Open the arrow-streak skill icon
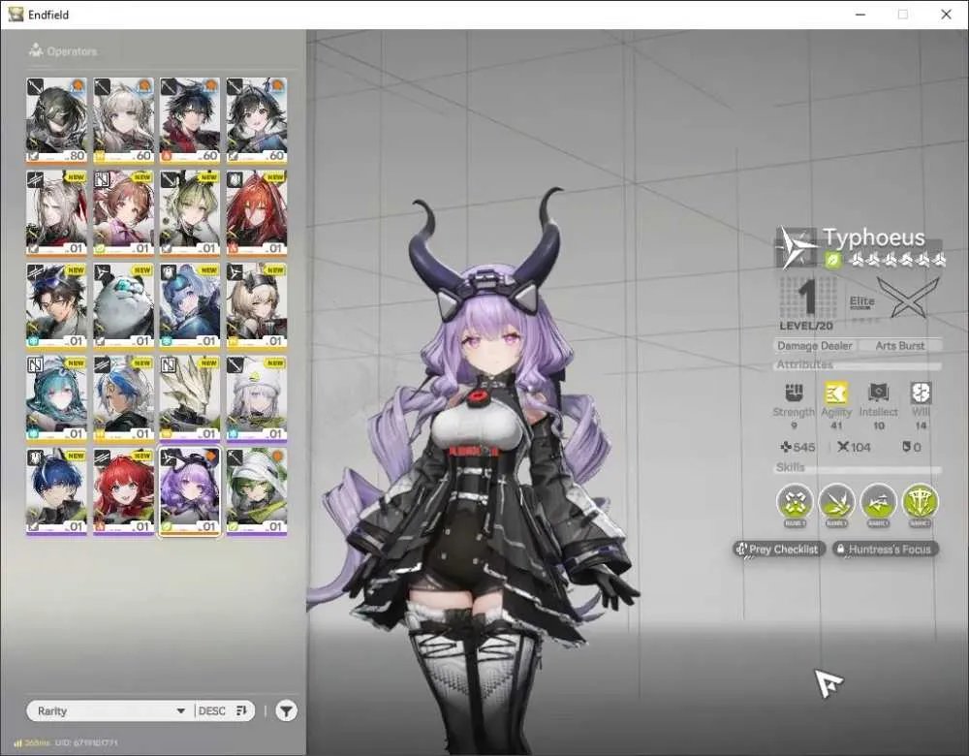 878,502
